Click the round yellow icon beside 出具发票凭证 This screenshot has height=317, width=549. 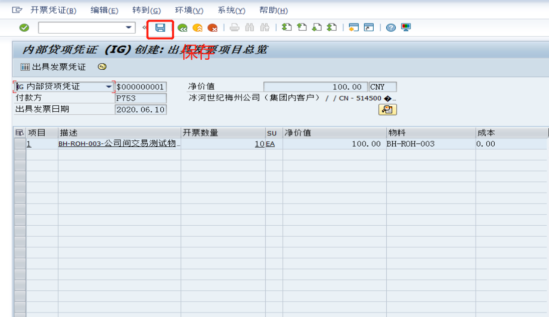pos(102,67)
